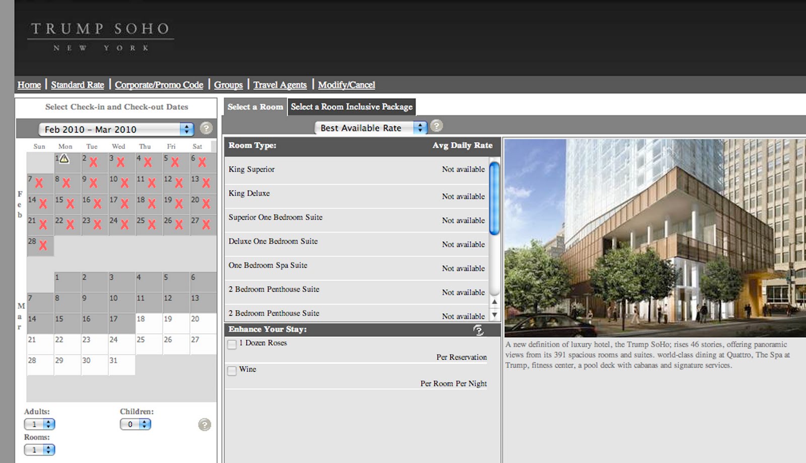
Task: Click the Avg Daily Rate column header
Action: pyautogui.click(x=462, y=146)
